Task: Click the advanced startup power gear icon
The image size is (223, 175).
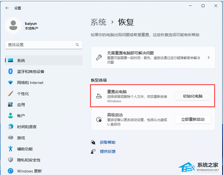Action: pos(99,119)
